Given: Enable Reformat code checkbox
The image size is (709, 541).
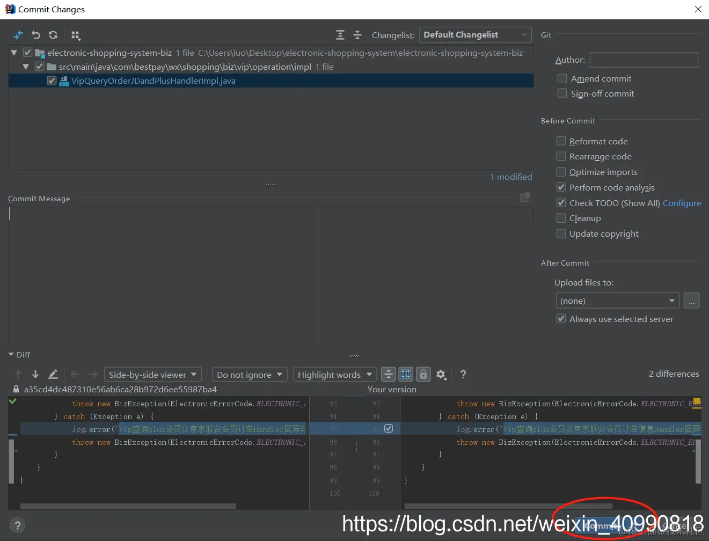Looking at the screenshot, I should coord(561,141).
